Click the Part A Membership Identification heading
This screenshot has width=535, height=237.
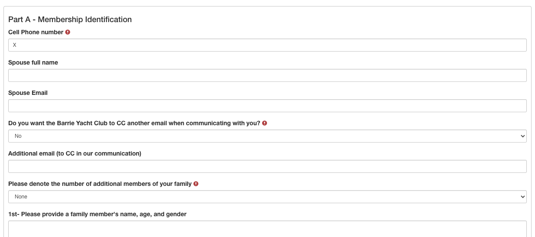pos(70,19)
